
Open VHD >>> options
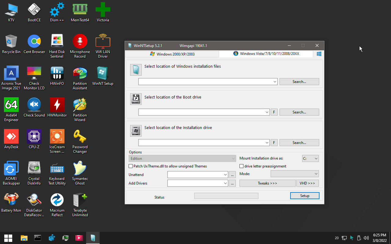click(308, 183)
